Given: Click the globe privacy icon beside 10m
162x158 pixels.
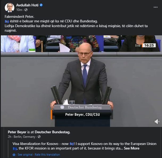Looking at the screenshot, I should click(26, 10).
